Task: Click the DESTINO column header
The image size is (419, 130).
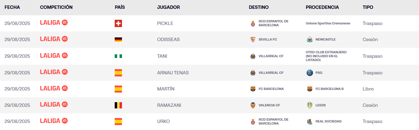Action: tap(259, 7)
